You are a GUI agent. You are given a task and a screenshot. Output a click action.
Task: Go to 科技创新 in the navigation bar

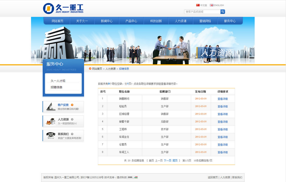click(x=156, y=21)
